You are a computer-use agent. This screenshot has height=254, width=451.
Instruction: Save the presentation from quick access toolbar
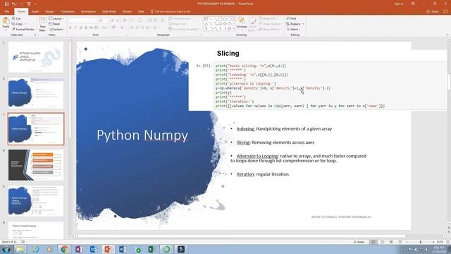coord(6,4)
